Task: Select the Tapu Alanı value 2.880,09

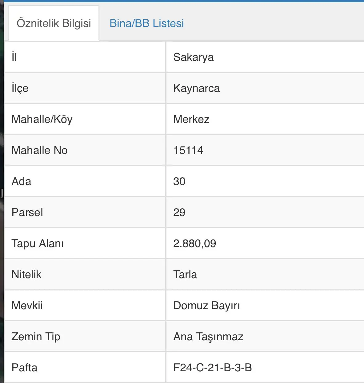Action: point(195,243)
